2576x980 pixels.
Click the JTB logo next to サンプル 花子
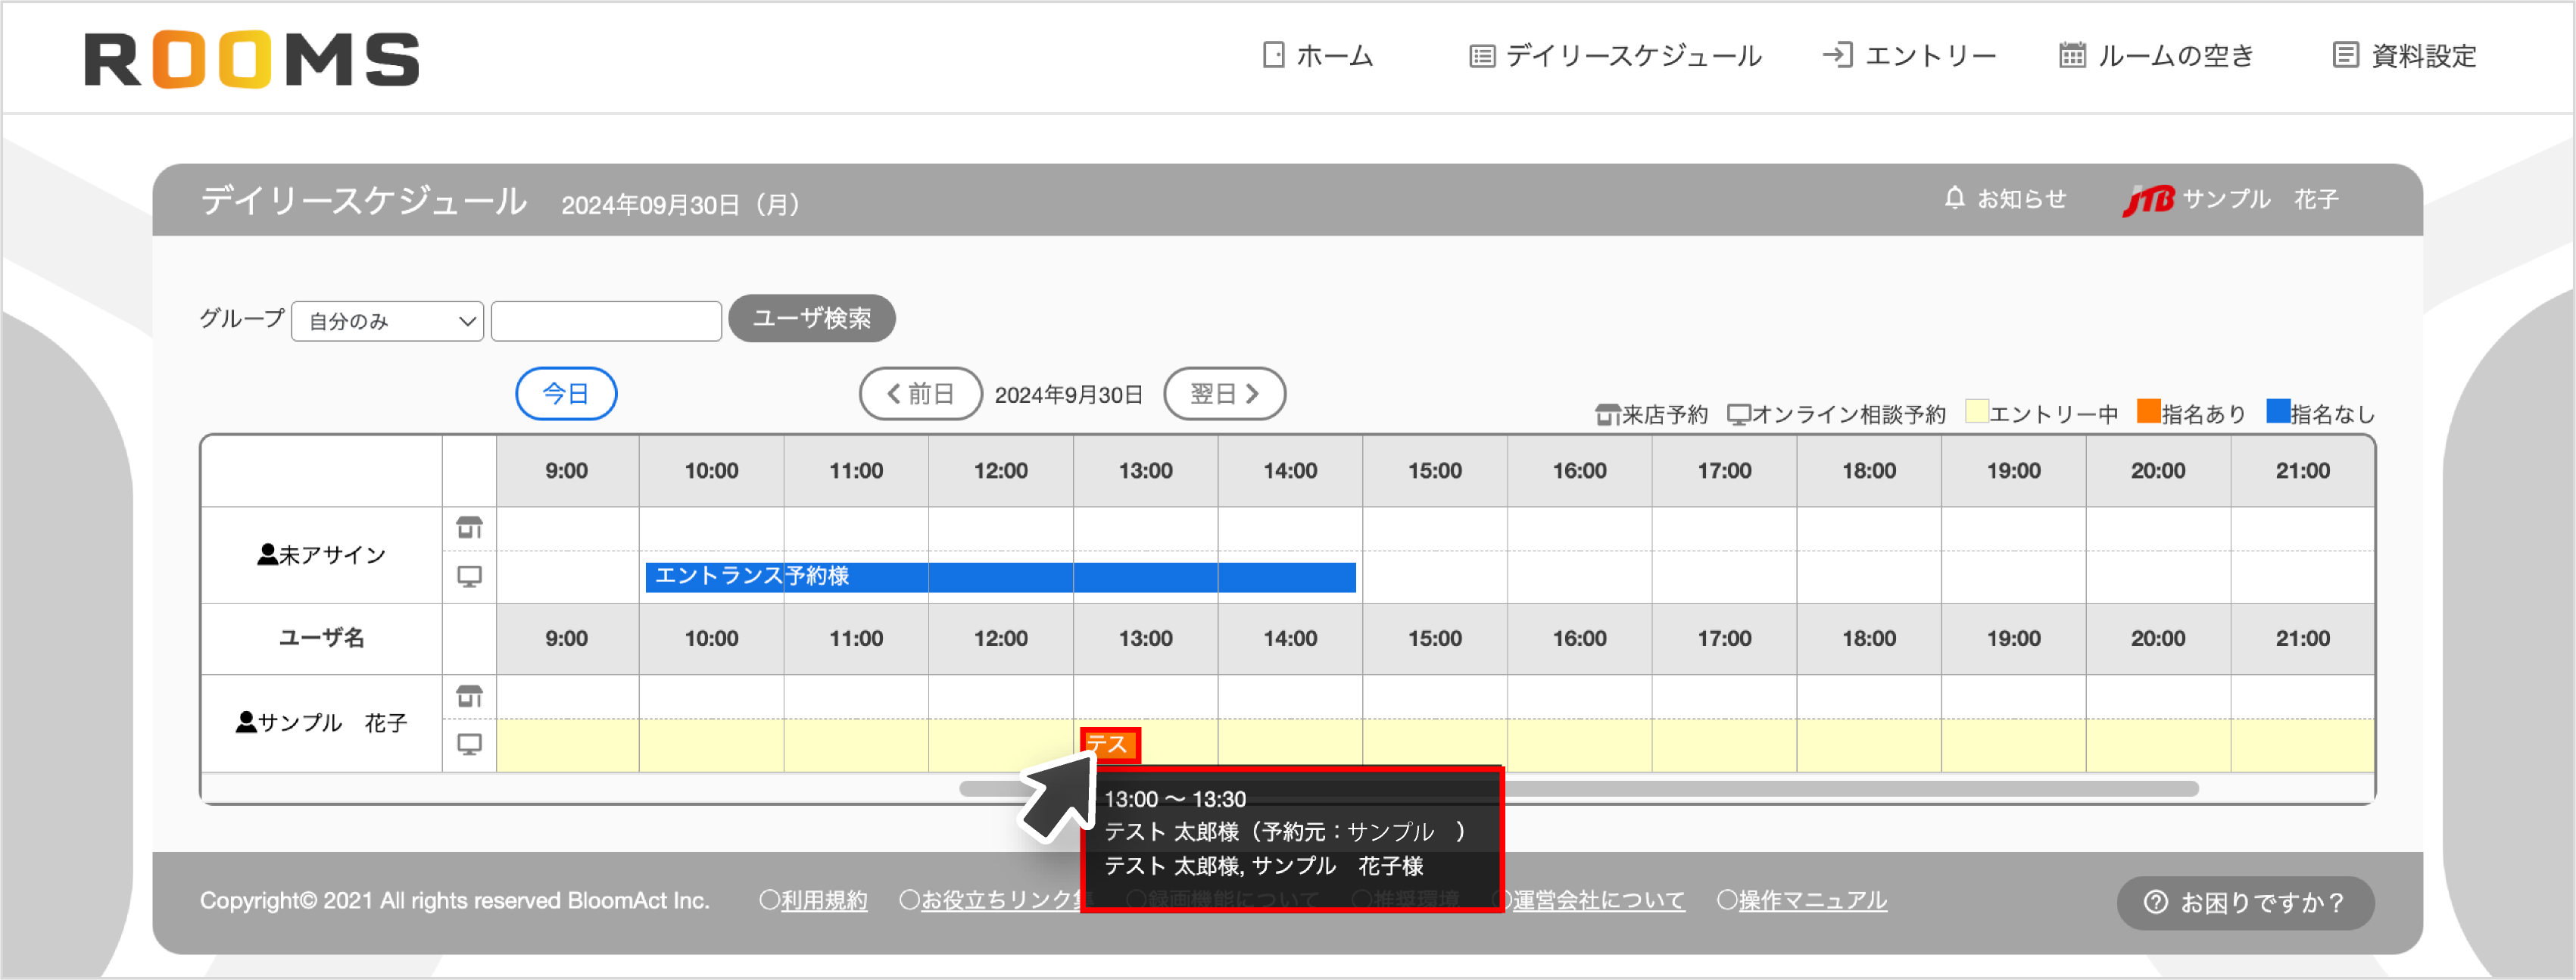click(x=2150, y=198)
